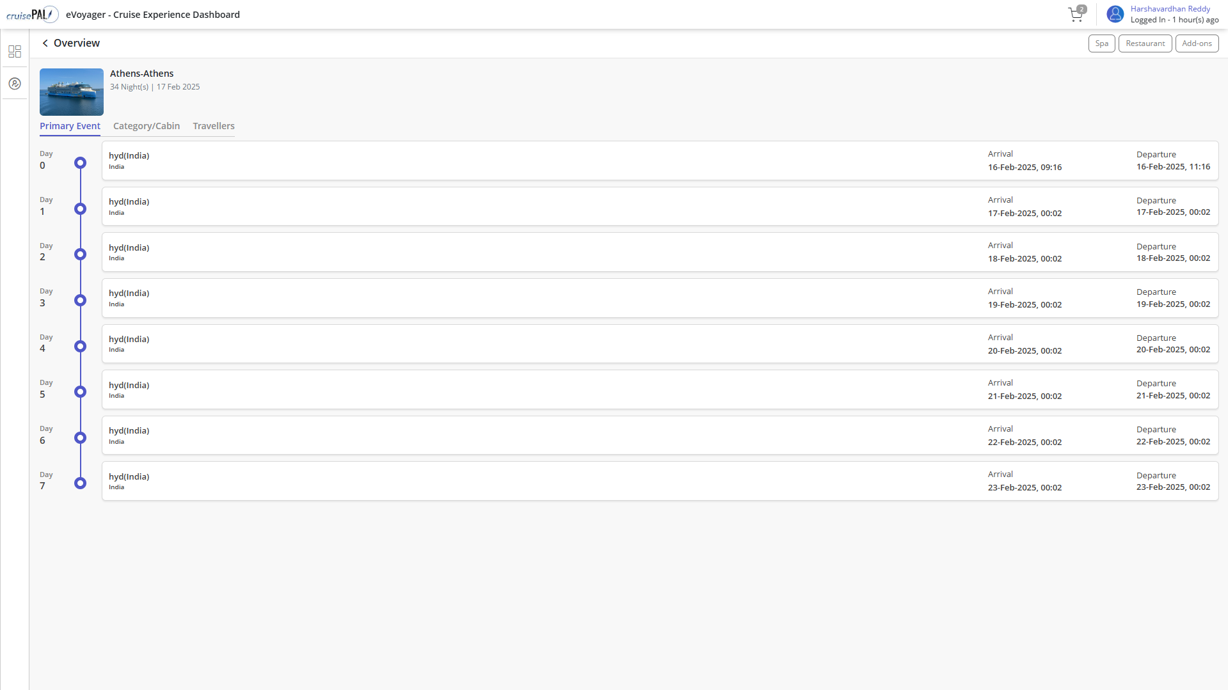
Task: Switch to the Category/Cabin tab
Action: click(x=147, y=126)
